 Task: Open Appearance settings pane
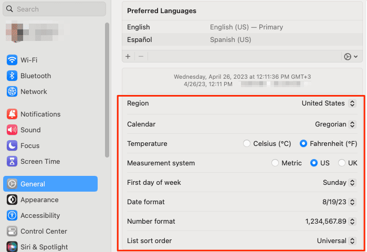click(39, 199)
